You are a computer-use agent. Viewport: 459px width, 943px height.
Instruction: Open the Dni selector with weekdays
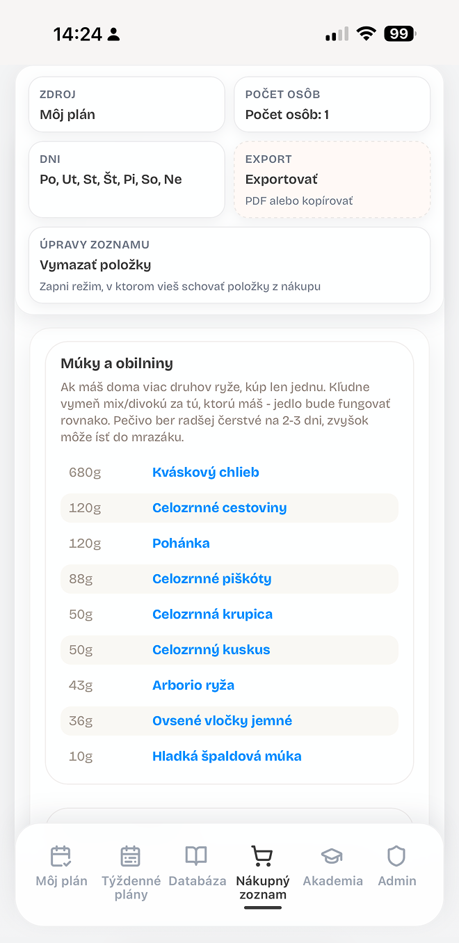pos(127,180)
